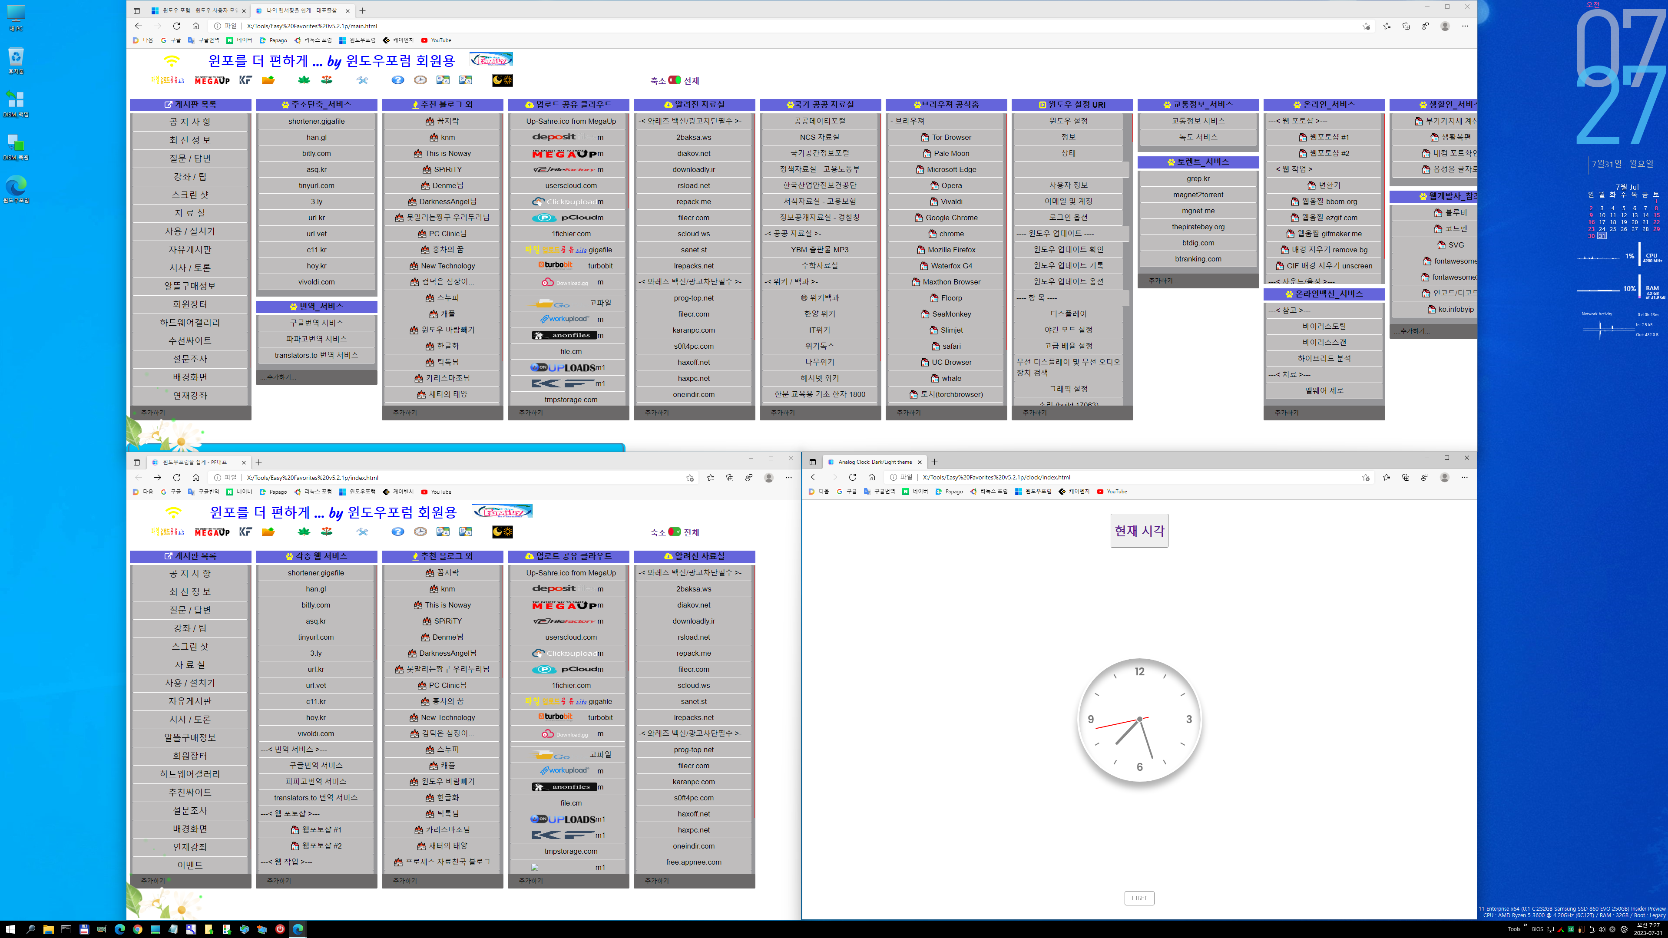The height and width of the screenshot is (938, 1668).
Task: Open thepiratebay.org link in 토렌트_서비스
Action: (x=1198, y=227)
